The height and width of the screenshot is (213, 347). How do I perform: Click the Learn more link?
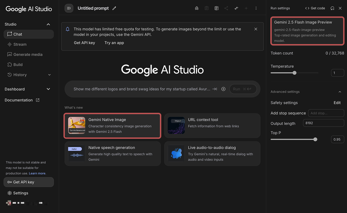point(37,173)
